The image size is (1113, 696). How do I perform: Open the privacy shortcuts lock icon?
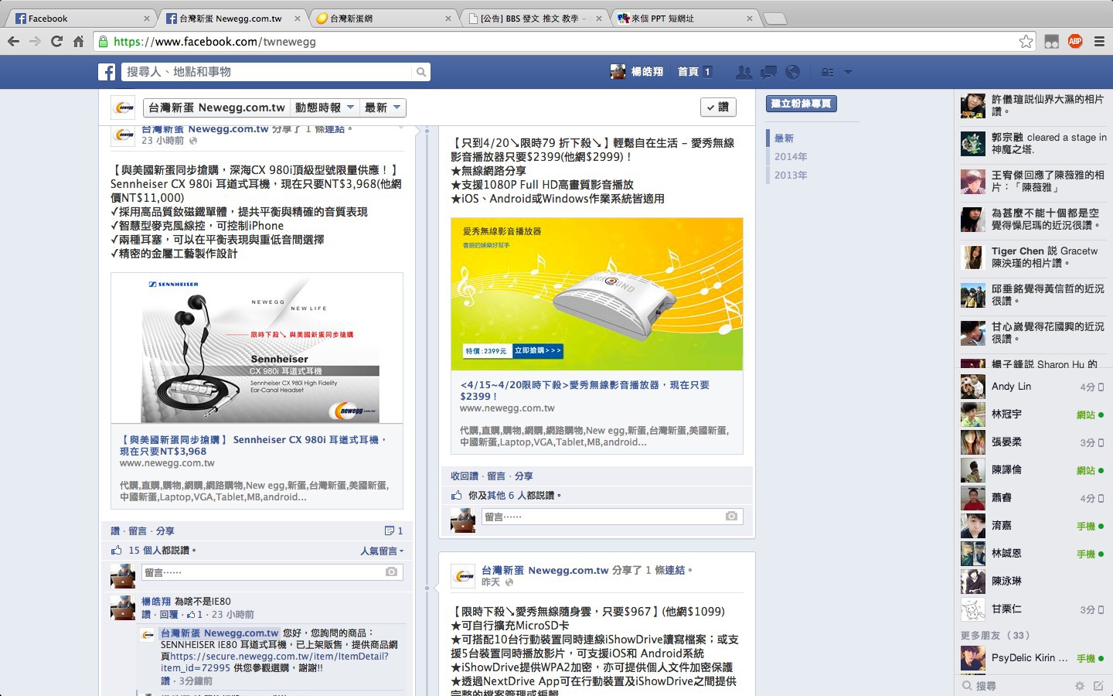(827, 72)
